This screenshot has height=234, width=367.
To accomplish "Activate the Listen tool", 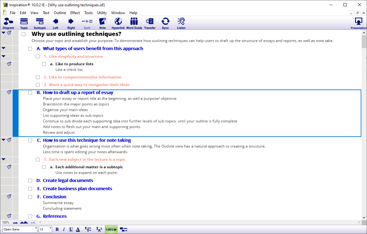I will (x=181, y=23).
